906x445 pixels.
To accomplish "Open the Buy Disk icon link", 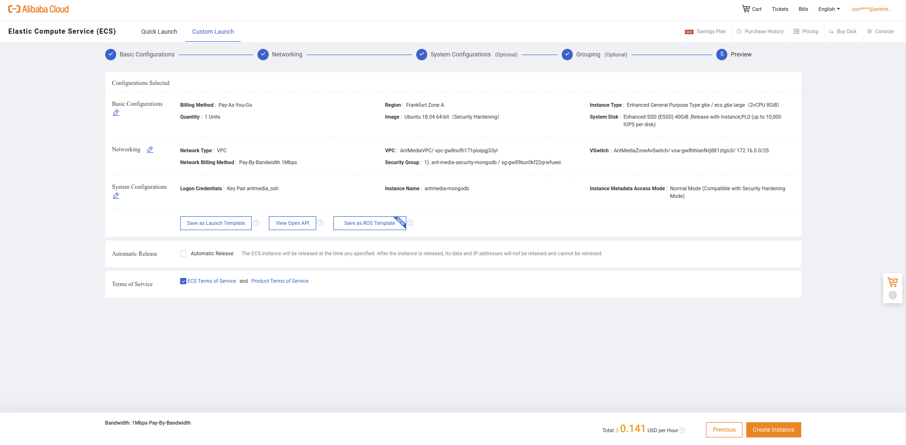I will tap(842, 32).
